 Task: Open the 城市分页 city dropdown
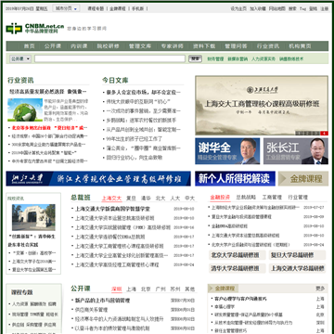[x=66, y=8]
